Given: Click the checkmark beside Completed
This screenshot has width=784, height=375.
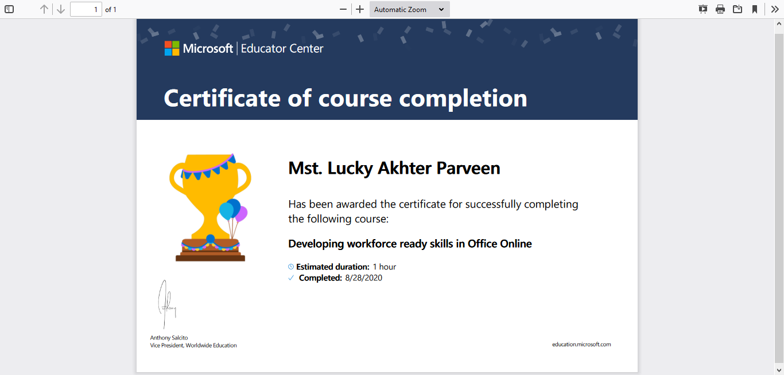Looking at the screenshot, I should coord(291,278).
